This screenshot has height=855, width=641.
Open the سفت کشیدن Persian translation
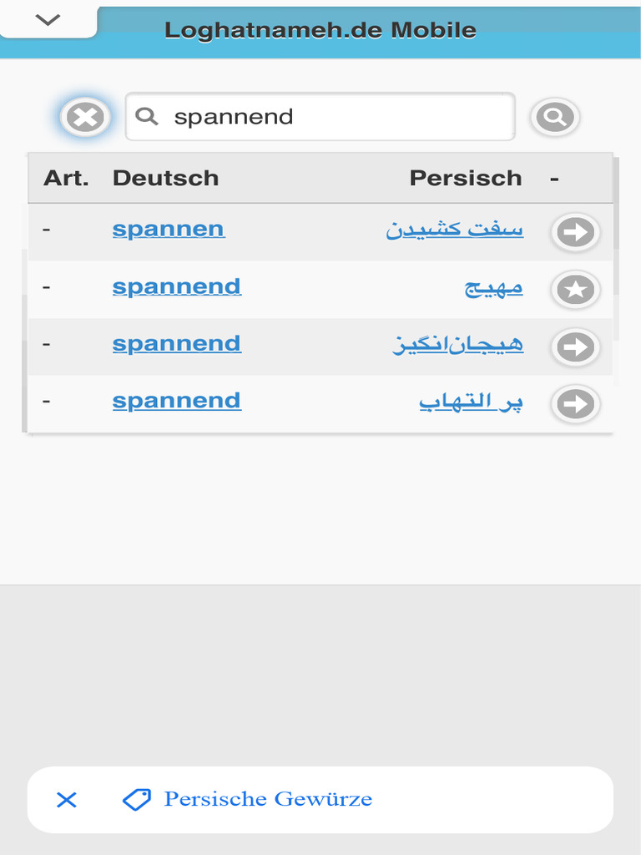[x=455, y=230]
